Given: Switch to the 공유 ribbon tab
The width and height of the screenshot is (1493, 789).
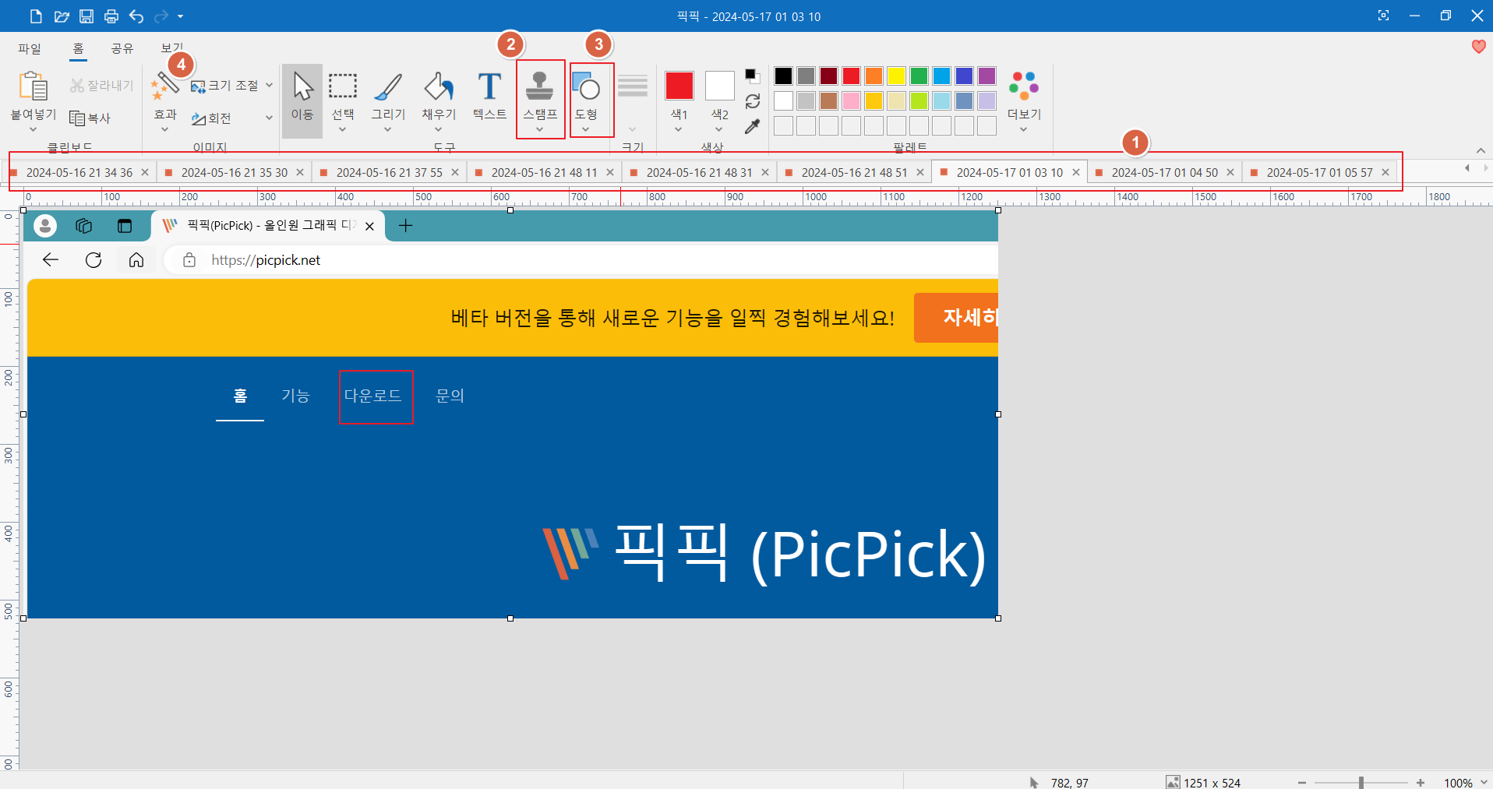Looking at the screenshot, I should (x=122, y=48).
